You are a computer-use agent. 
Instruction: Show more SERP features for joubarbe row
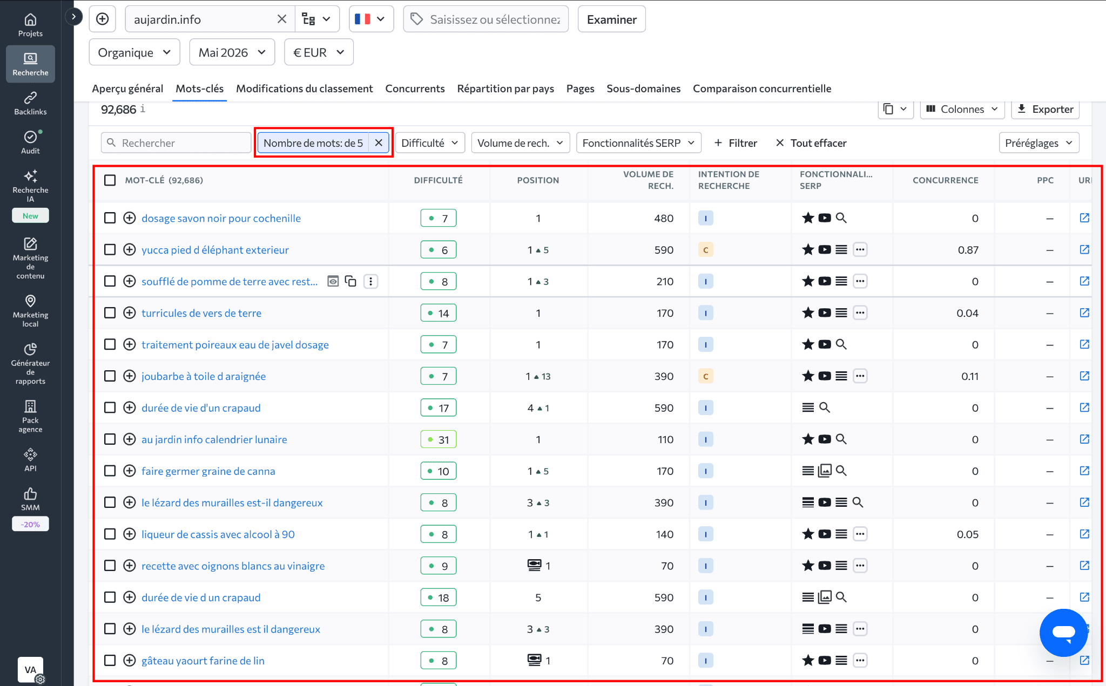860,376
